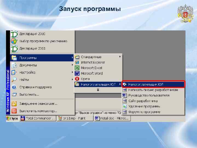197x148 pixels.
Task: Click the Opera icon
Action: (77, 79)
